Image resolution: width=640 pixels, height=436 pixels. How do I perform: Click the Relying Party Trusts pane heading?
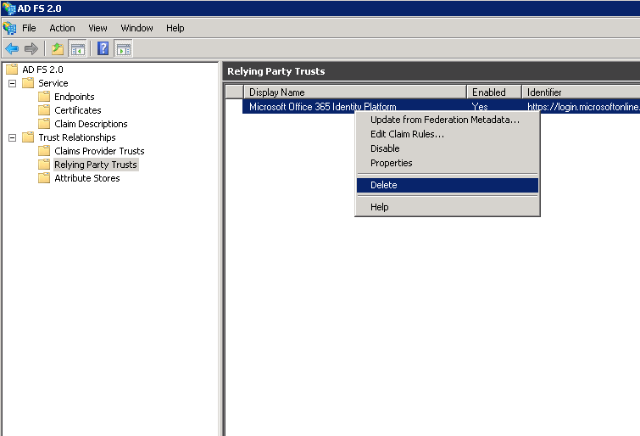click(x=275, y=71)
